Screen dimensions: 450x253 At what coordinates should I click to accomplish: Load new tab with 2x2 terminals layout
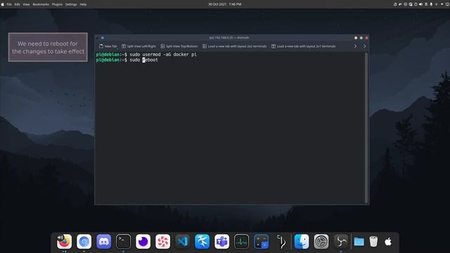click(234, 46)
